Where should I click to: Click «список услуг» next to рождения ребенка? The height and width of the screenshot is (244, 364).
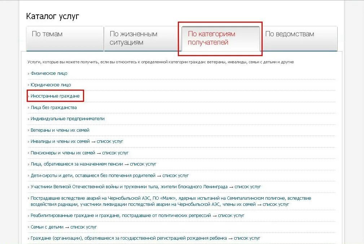(247, 238)
